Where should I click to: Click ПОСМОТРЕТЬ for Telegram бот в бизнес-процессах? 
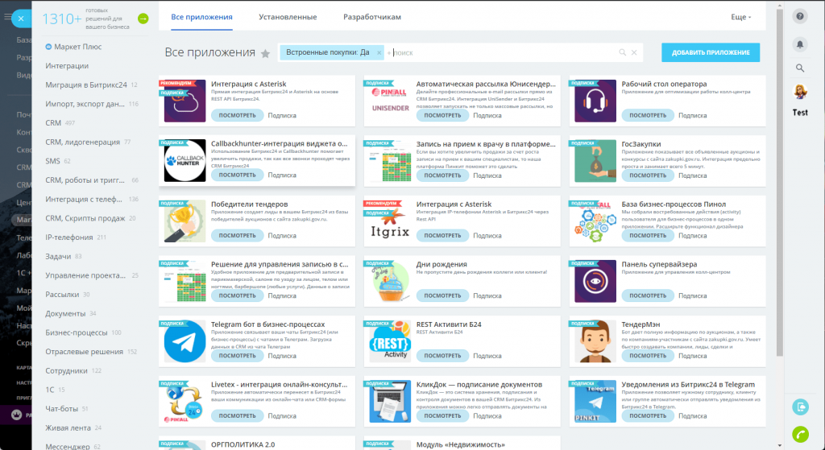coord(238,356)
